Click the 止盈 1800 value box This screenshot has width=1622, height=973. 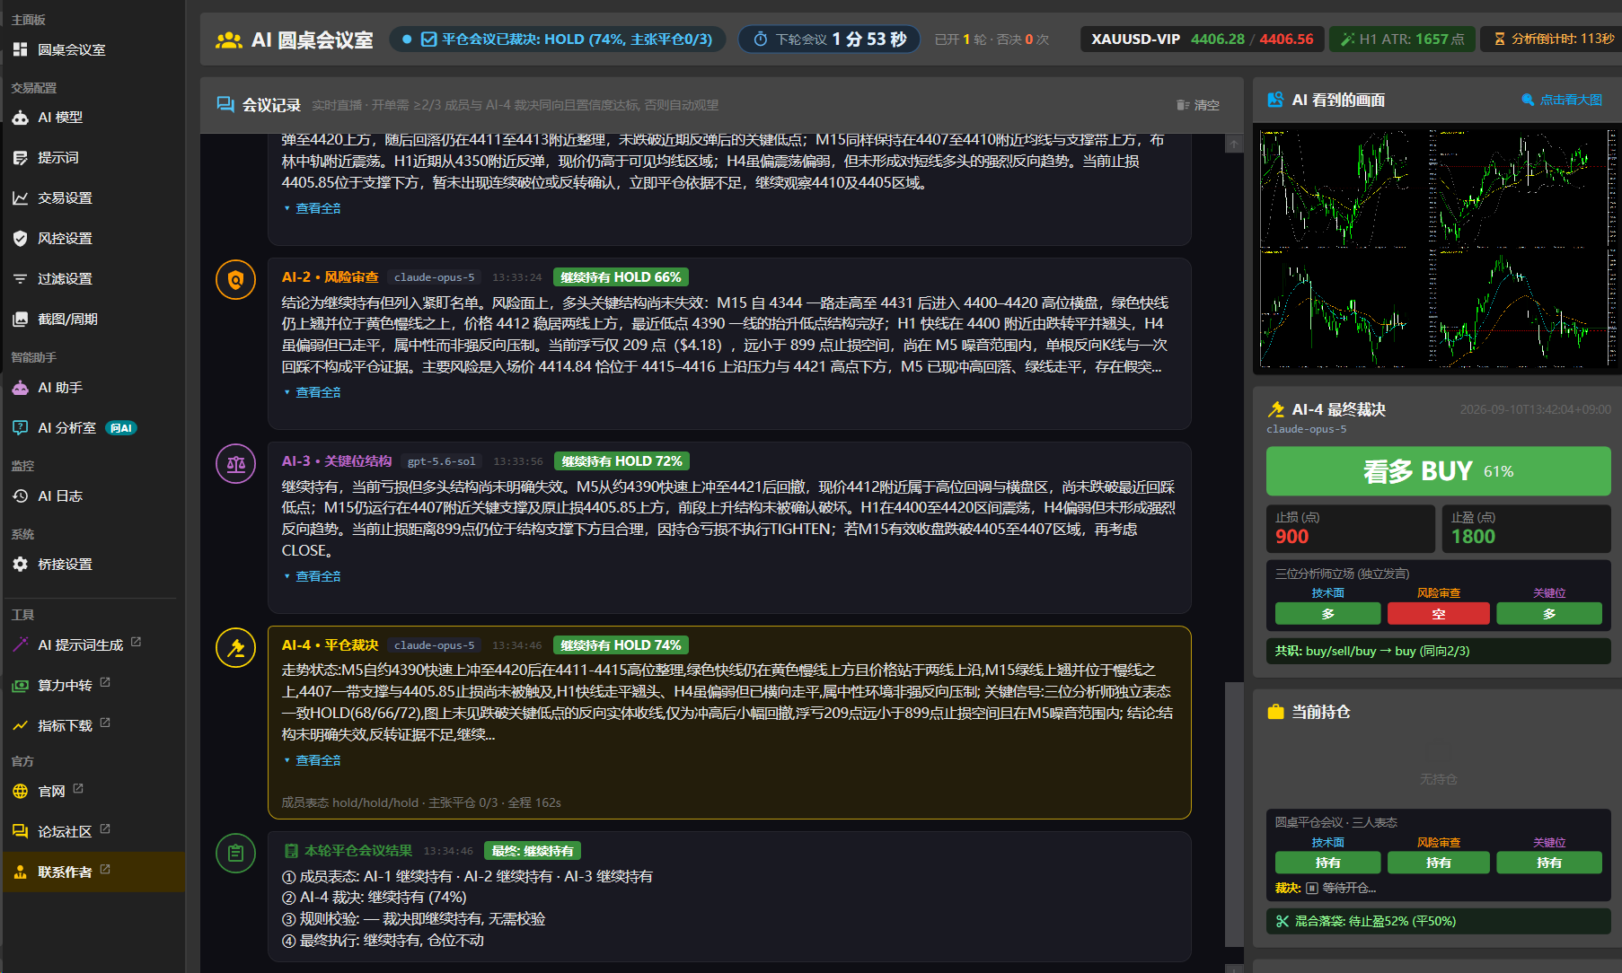point(1526,529)
